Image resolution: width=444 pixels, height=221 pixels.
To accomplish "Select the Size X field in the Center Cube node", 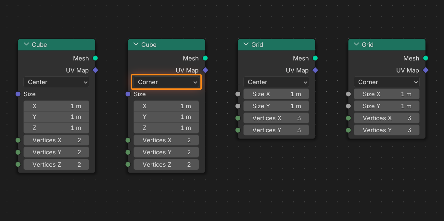I will (56, 106).
